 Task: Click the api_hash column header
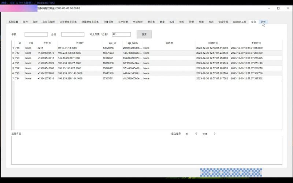[x=133, y=43]
